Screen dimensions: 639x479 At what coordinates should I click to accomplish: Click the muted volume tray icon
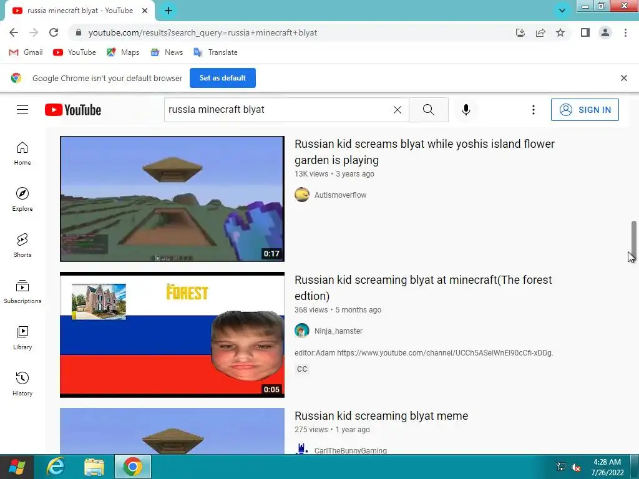(576, 467)
